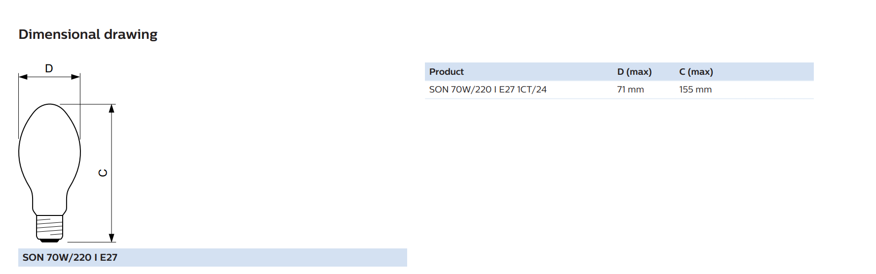The height and width of the screenshot is (274, 876).
Task: Click the vertical C dimension line
Action: pos(112,173)
